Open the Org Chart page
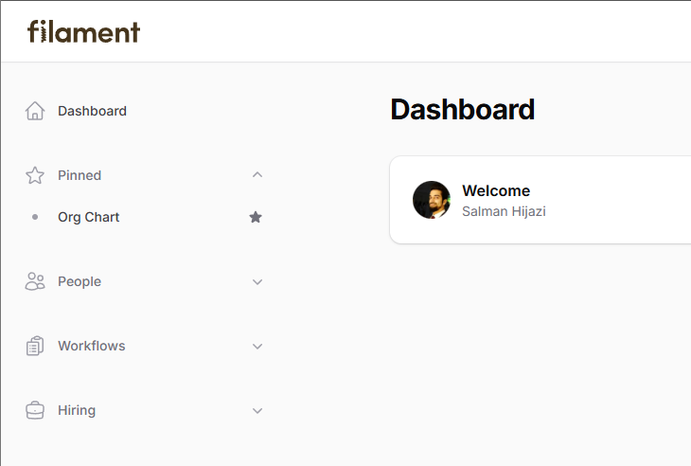This screenshot has height=466, width=691. coord(88,217)
